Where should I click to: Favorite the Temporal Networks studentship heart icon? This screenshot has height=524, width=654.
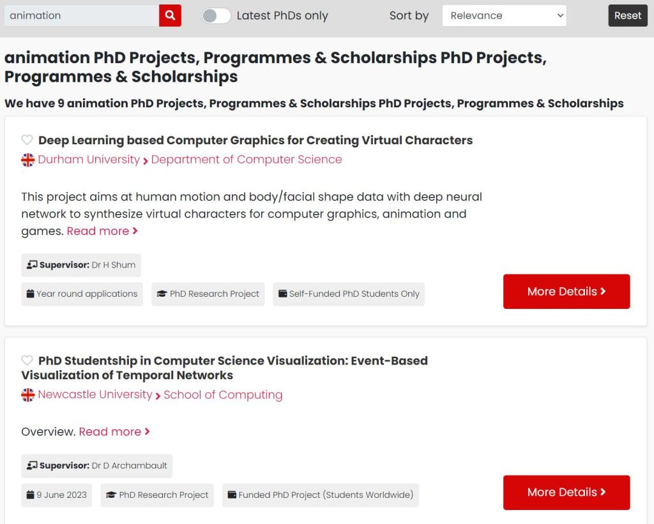point(27,360)
